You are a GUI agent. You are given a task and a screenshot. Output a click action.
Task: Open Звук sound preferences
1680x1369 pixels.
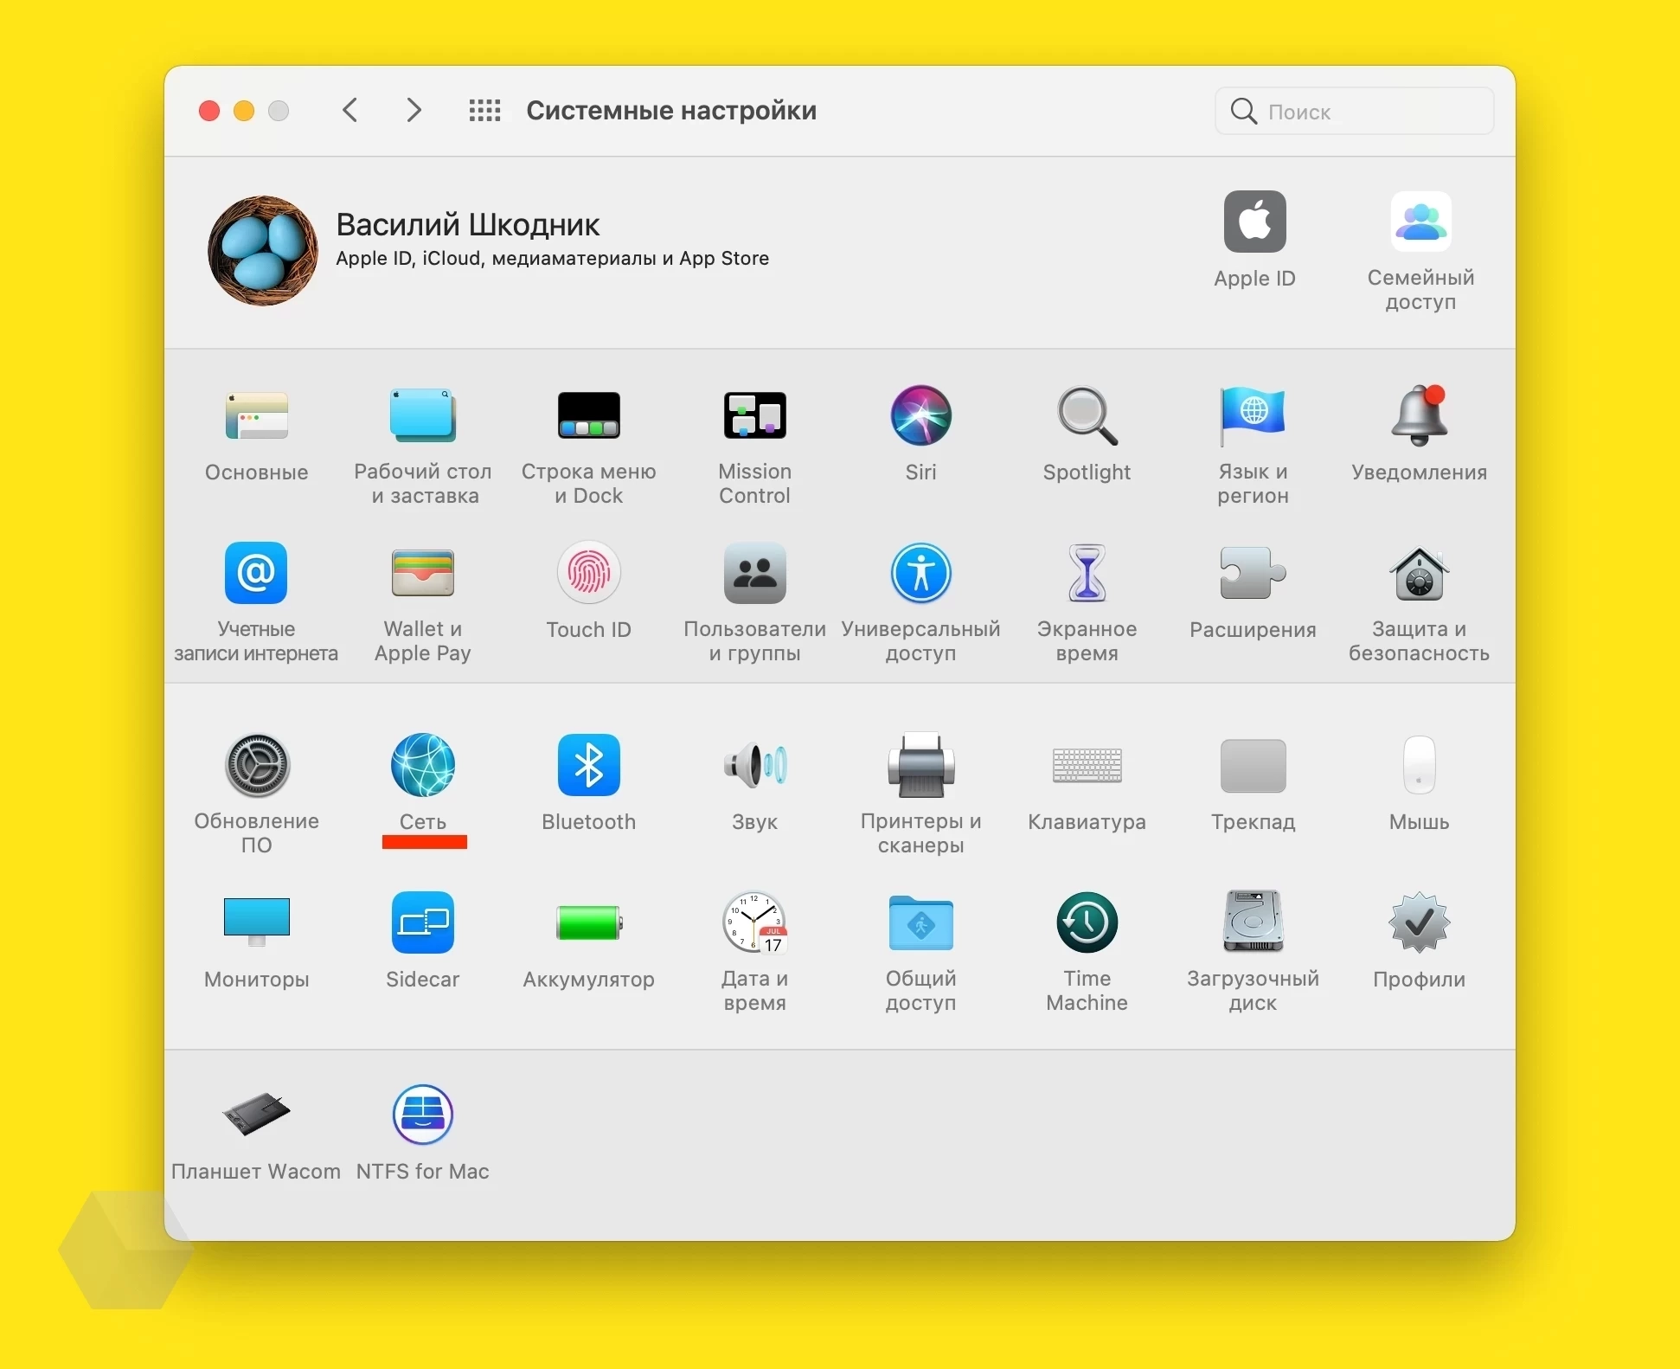tap(754, 765)
